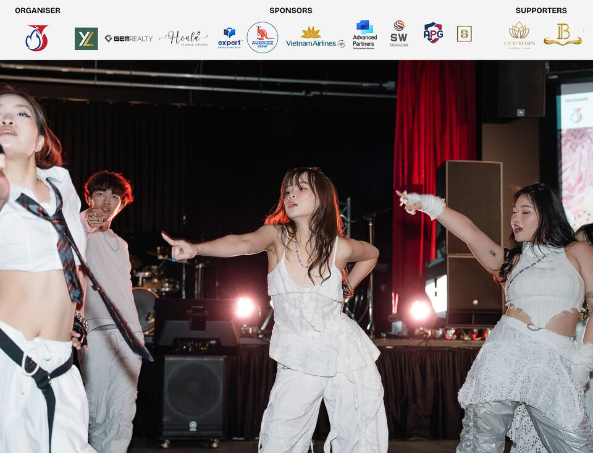Open the Vietcharm supporter logo
593x453 pixels.
[x=519, y=35]
